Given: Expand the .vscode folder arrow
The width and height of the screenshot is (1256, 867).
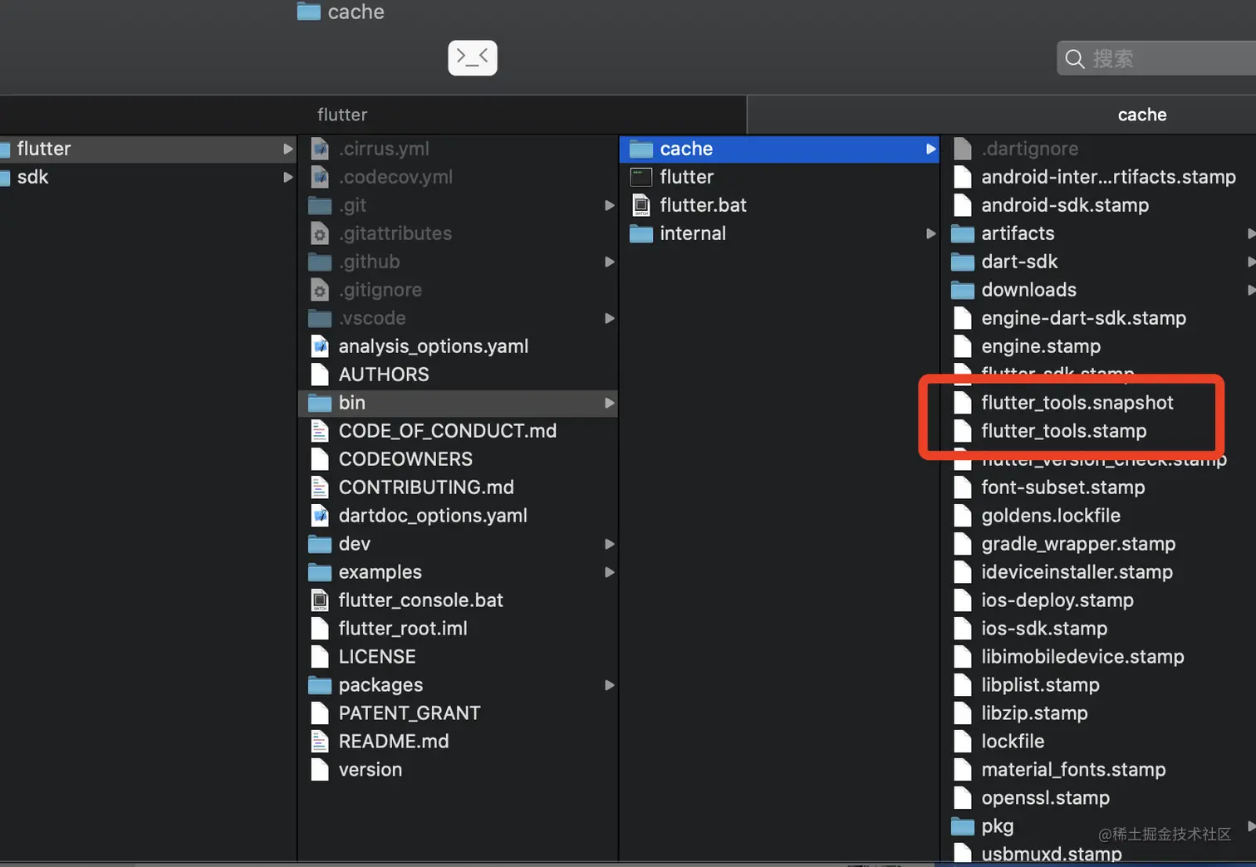Looking at the screenshot, I should point(610,319).
